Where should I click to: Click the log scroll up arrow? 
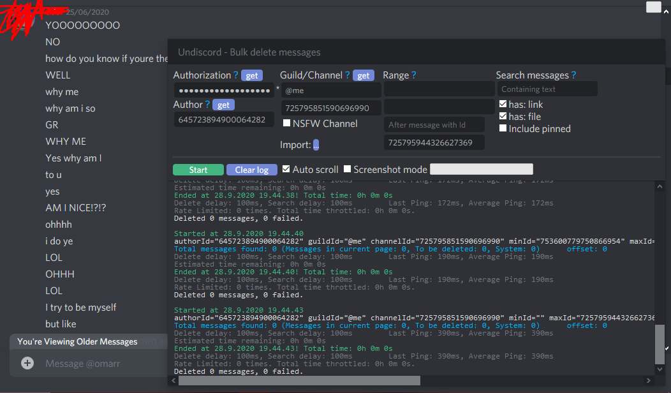pyautogui.click(x=660, y=186)
